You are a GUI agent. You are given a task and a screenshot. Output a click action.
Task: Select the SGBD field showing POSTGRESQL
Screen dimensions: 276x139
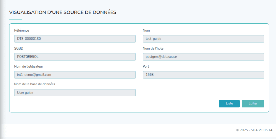75,57
